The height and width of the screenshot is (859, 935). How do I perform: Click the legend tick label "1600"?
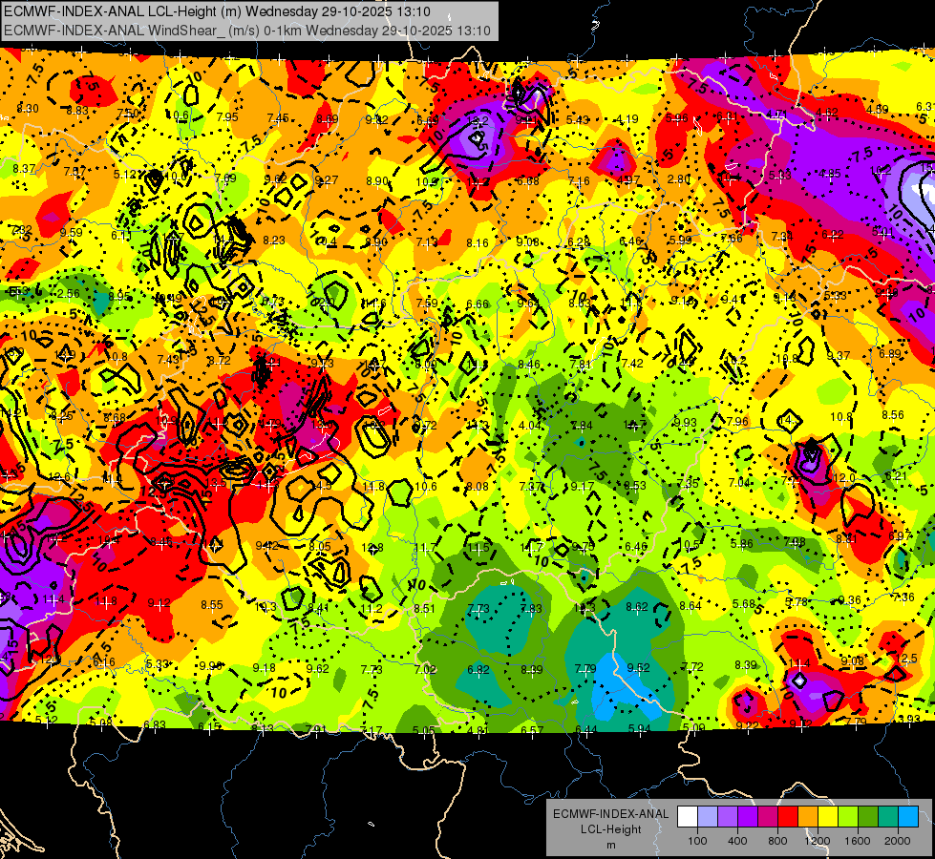pyautogui.click(x=858, y=841)
